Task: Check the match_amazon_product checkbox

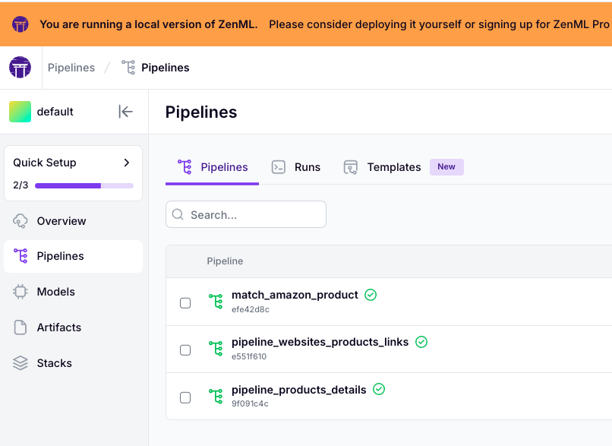Action: pyautogui.click(x=185, y=302)
